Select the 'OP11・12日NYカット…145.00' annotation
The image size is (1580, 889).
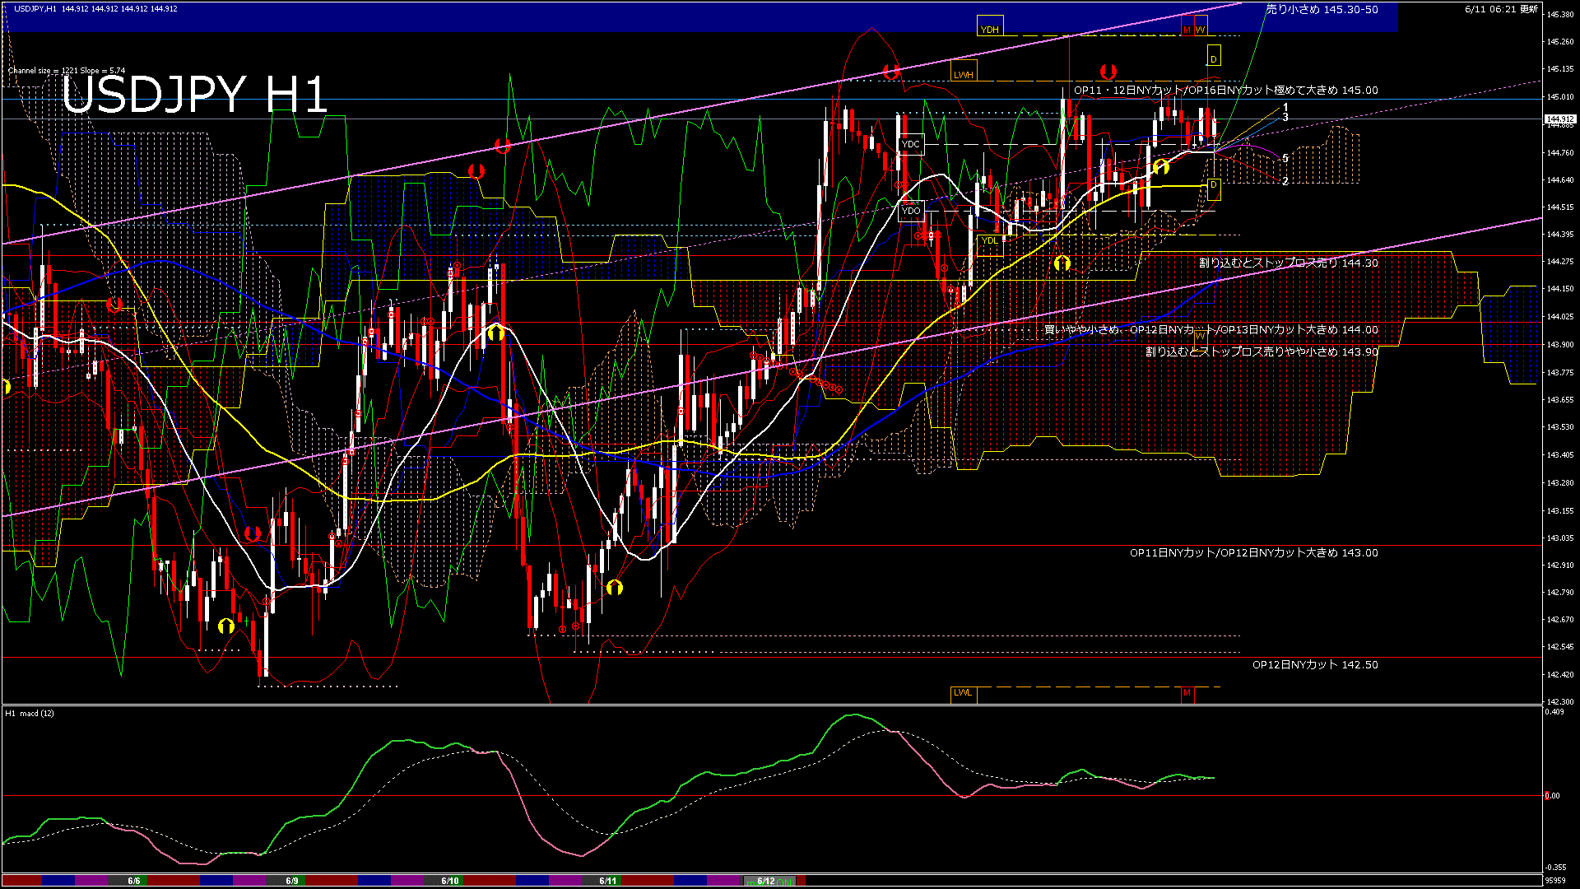pyautogui.click(x=1225, y=91)
